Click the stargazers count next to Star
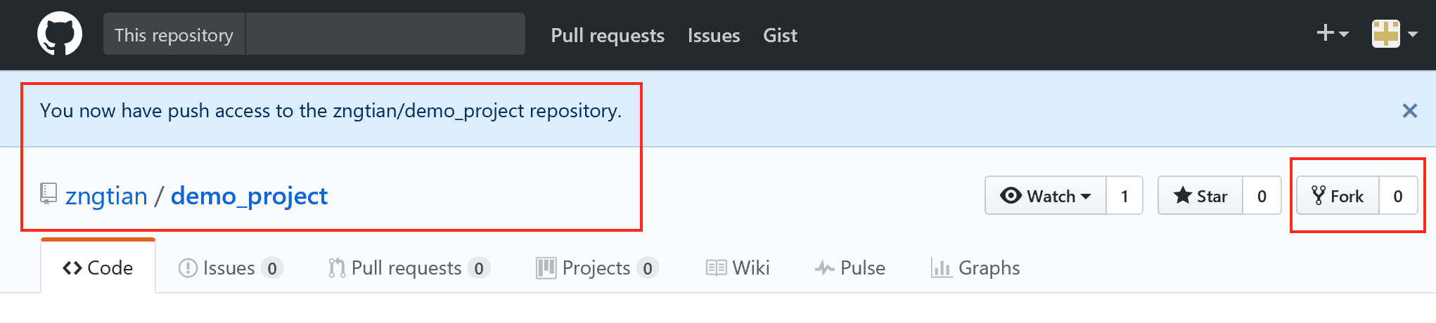Screen dimensions: 1436x323 (x=1262, y=195)
